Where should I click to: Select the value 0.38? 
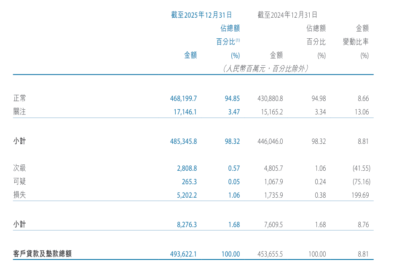pyautogui.click(x=320, y=195)
